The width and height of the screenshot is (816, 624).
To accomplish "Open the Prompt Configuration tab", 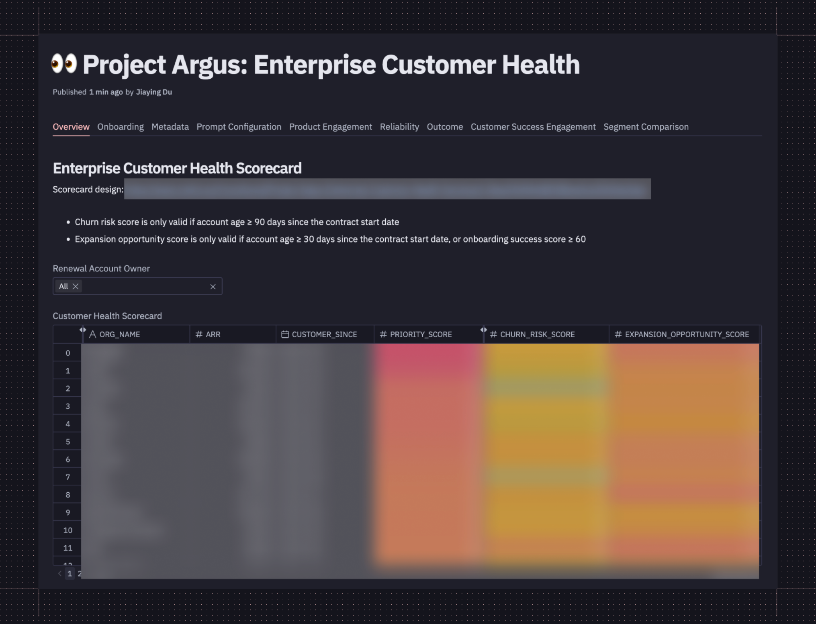I will (x=239, y=127).
